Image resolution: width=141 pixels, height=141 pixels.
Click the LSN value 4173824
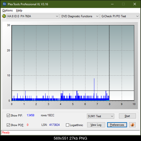pyautogui.click(x=54, y=125)
